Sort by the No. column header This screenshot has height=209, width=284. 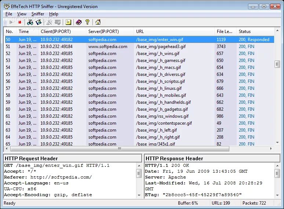pyautogui.click(x=10, y=32)
